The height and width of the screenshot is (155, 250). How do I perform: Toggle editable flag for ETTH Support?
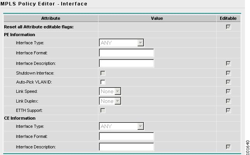228,110
